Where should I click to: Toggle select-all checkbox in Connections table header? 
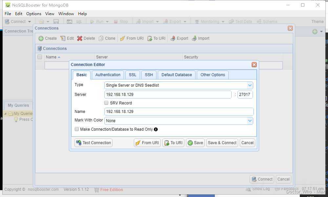[40, 57]
